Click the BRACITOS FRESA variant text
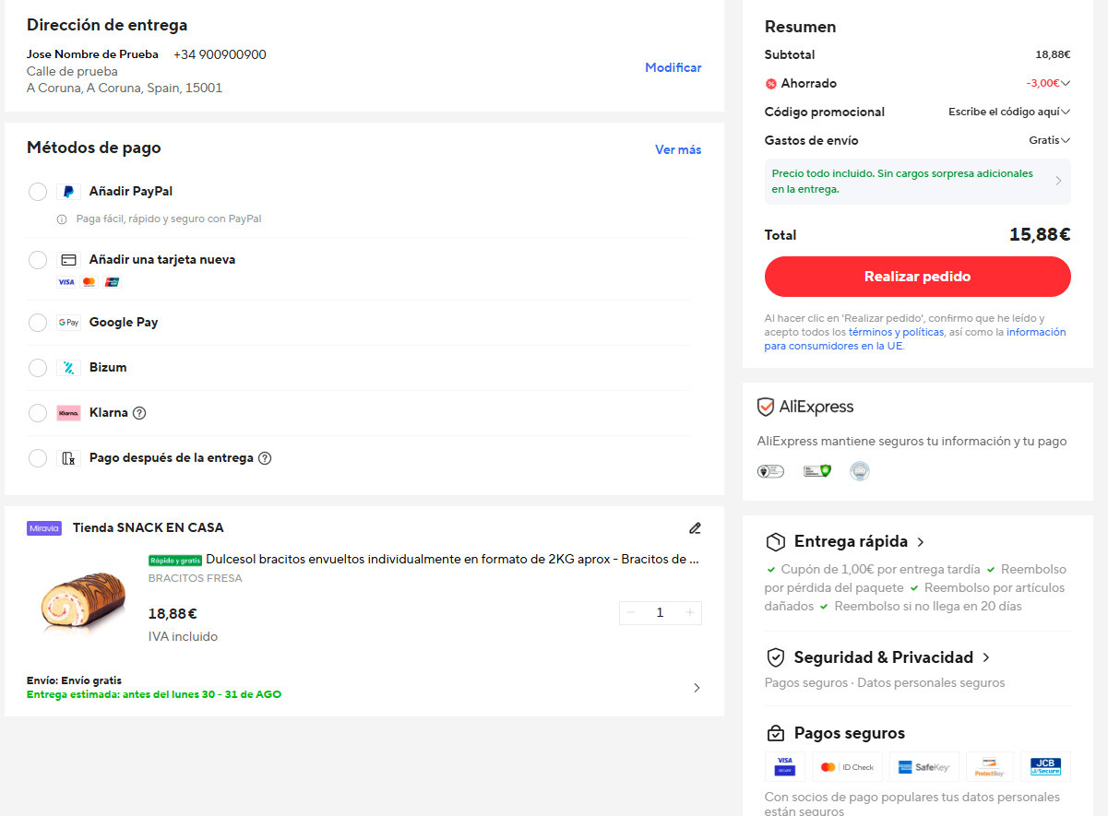This screenshot has height=816, width=1108. 196,579
